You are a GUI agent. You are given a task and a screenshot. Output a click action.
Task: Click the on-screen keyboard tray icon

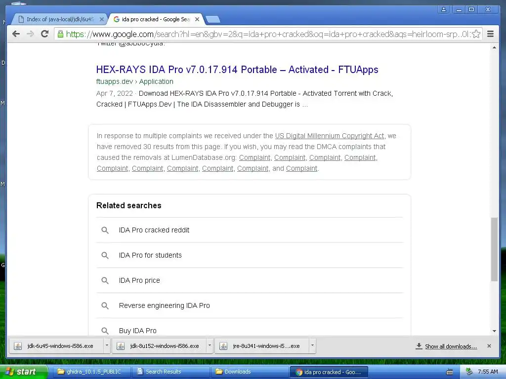450,372
